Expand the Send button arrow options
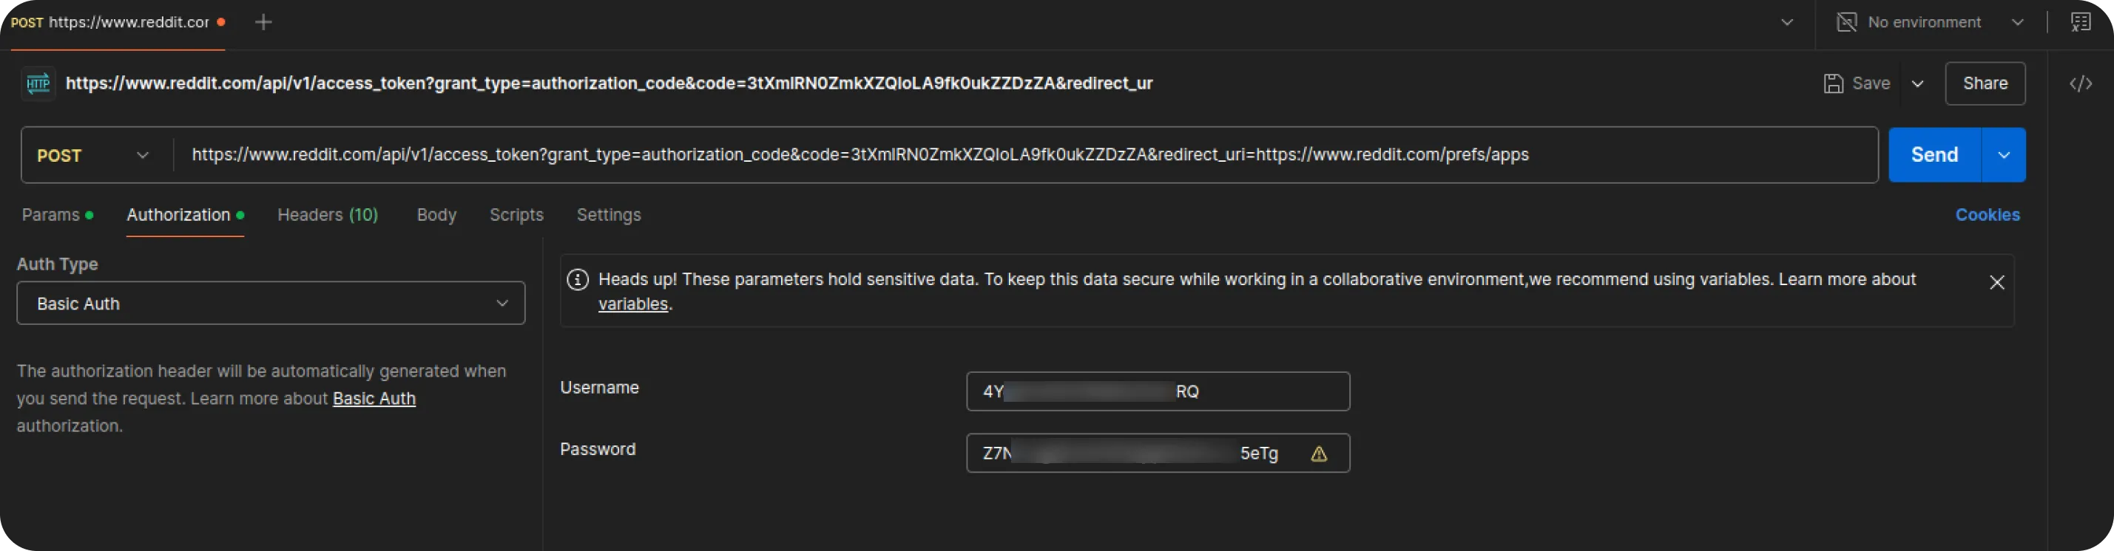The height and width of the screenshot is (551, 2114). pyautogui.click(x=2003, y=155)
